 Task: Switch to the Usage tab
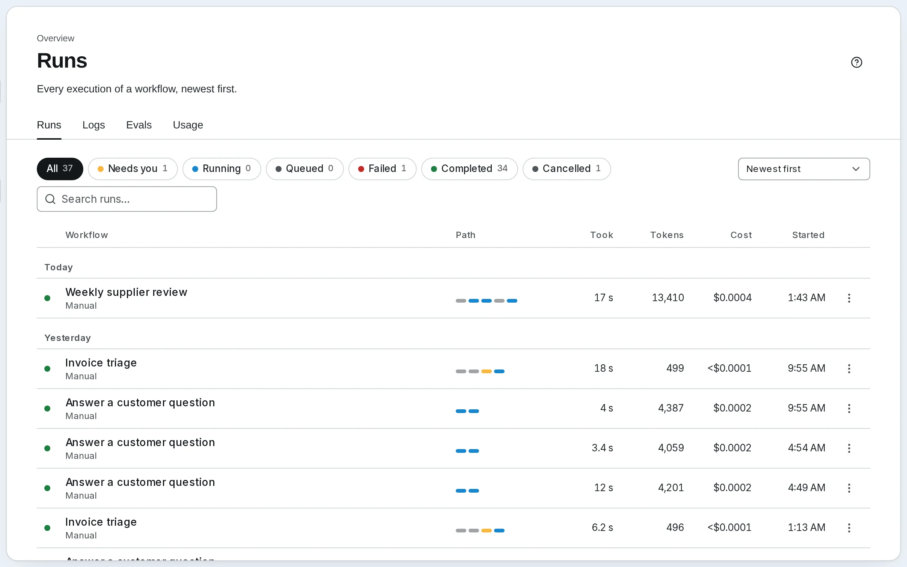point(188,125)
